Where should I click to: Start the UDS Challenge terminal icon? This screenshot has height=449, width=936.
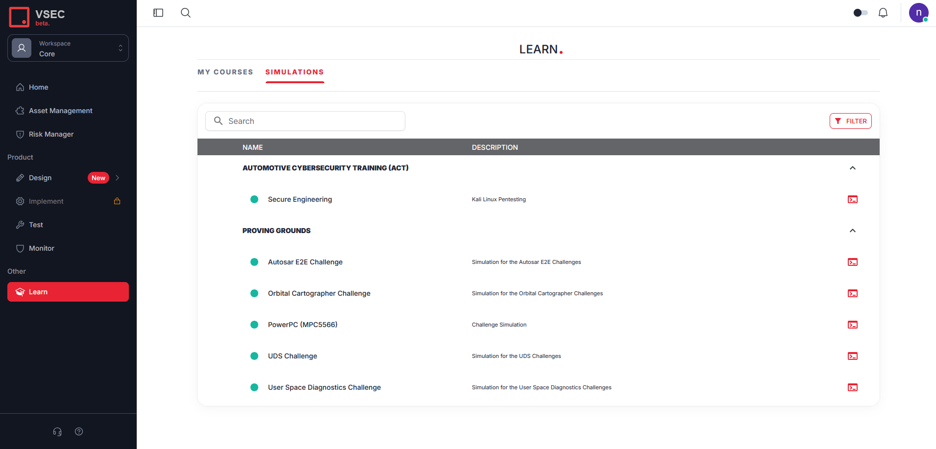[x=852, y=356]
